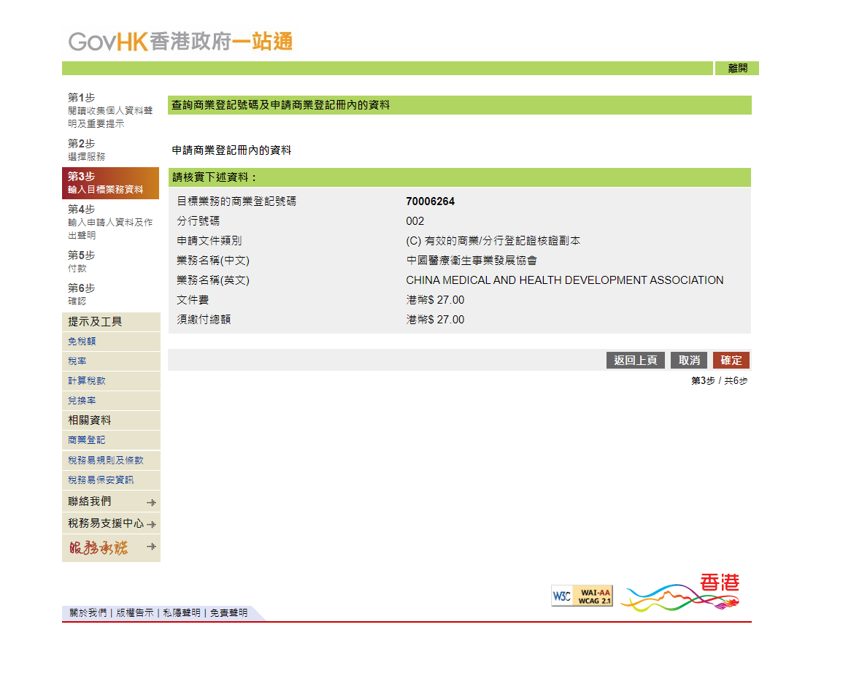The height and width of the screenshot is (673, 851).
Task: Click the W3C WAI-AA WCAG 2.1 badge
Action: (x=582, y=596)
